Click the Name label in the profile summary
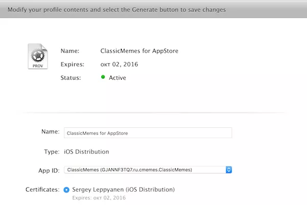This screenshot has width=307, height=205. point(70,51)
